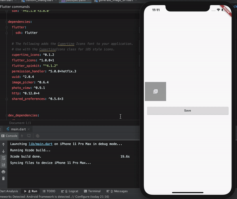Click the Syncing files console line

tap(51, 163)
